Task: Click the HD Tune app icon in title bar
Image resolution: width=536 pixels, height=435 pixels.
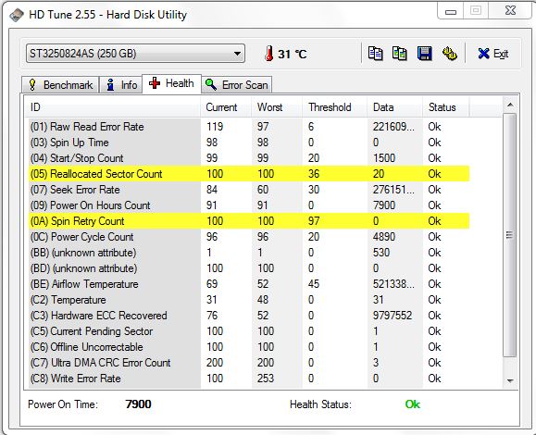Action: click(x=17, y=15)
